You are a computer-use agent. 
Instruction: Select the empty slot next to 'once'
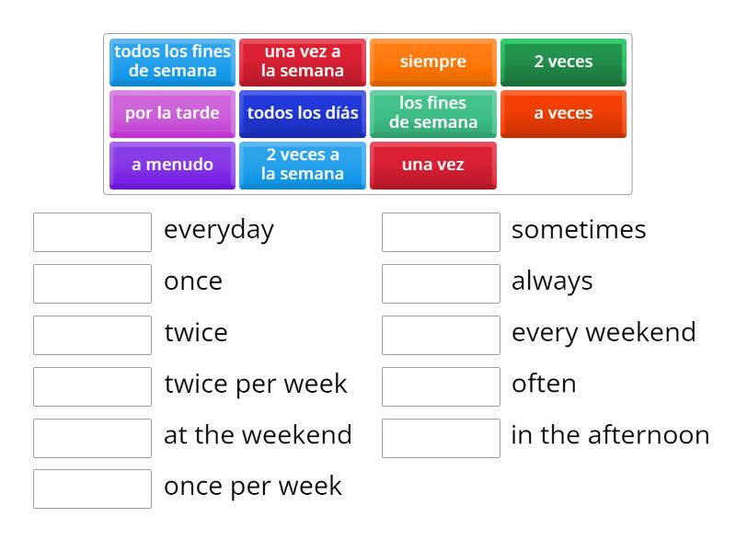pyautogui.click(x=92, y=283)
